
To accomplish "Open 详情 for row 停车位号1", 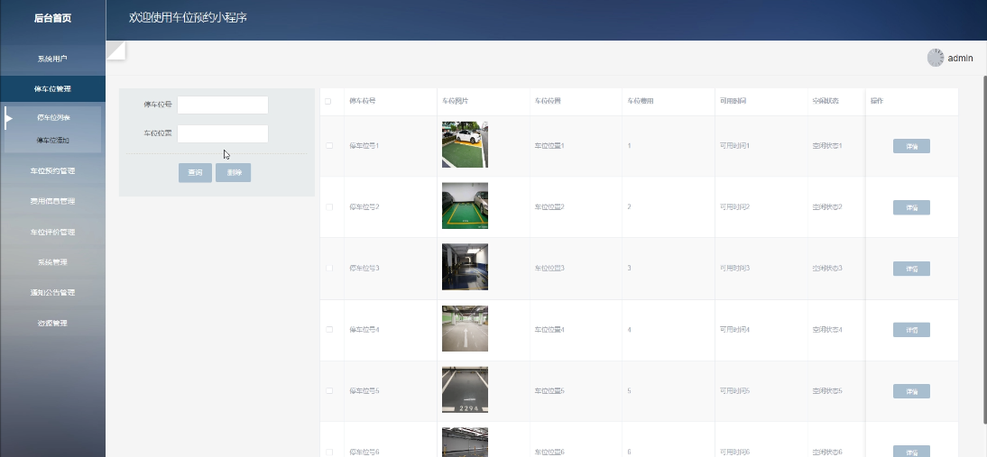I will (x=911, y=146).
